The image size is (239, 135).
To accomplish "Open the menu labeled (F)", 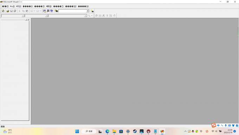I will pos(6,6).
